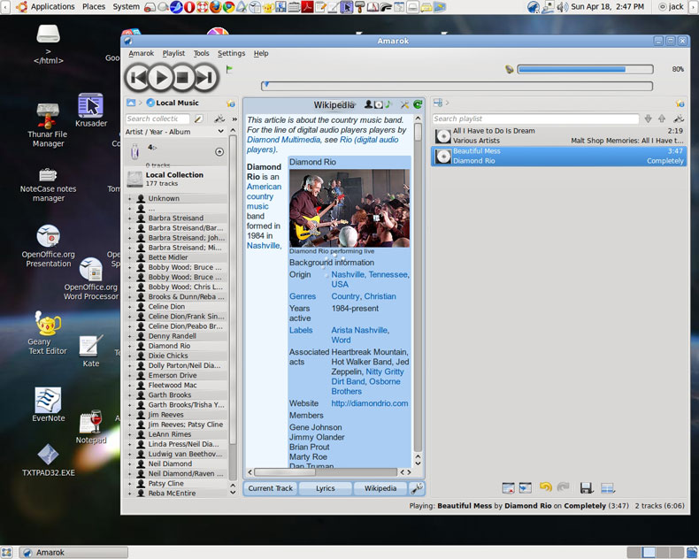Expand the Diamond Rio artist node
This screenshot has height=559, width=699.
[x=130, y=346]
